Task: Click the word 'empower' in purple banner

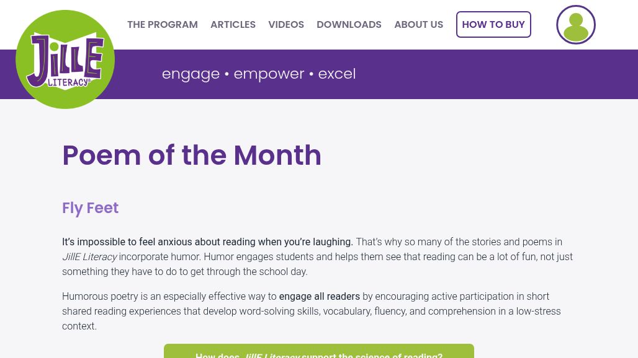Action: pos(269,74)
